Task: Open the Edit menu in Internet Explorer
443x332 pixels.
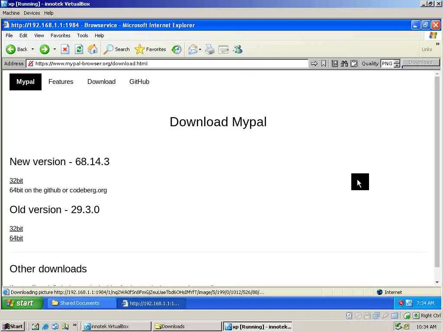Action: (23, 35)
